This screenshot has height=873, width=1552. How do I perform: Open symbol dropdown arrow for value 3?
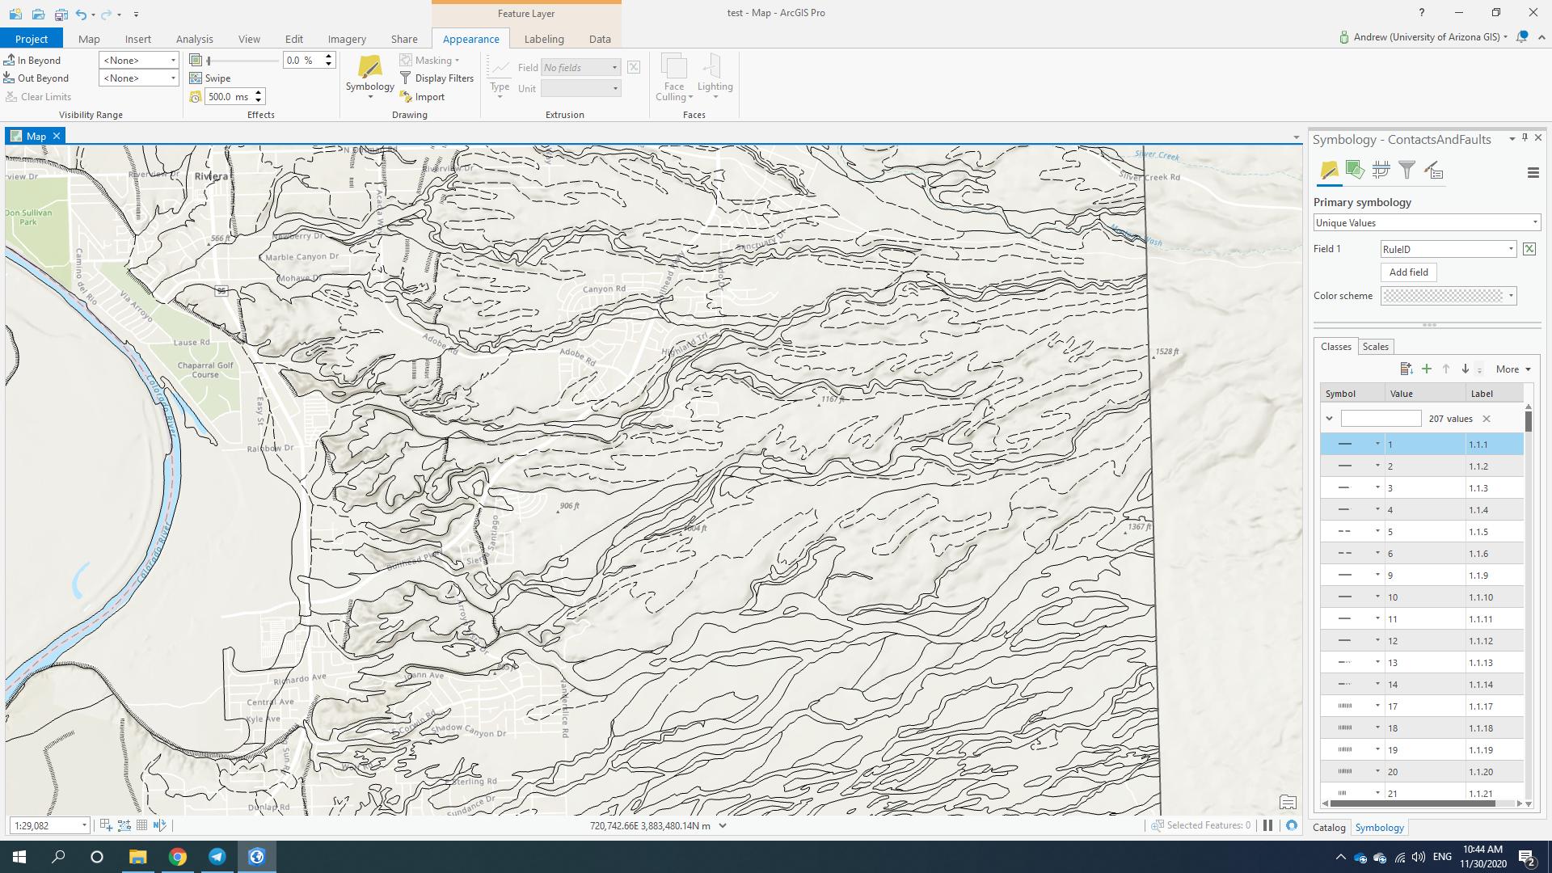(x=1377, y=487)
